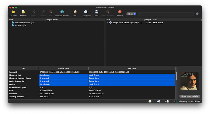
Task: Select the AcoustID tag row
Action: (92, 72)
